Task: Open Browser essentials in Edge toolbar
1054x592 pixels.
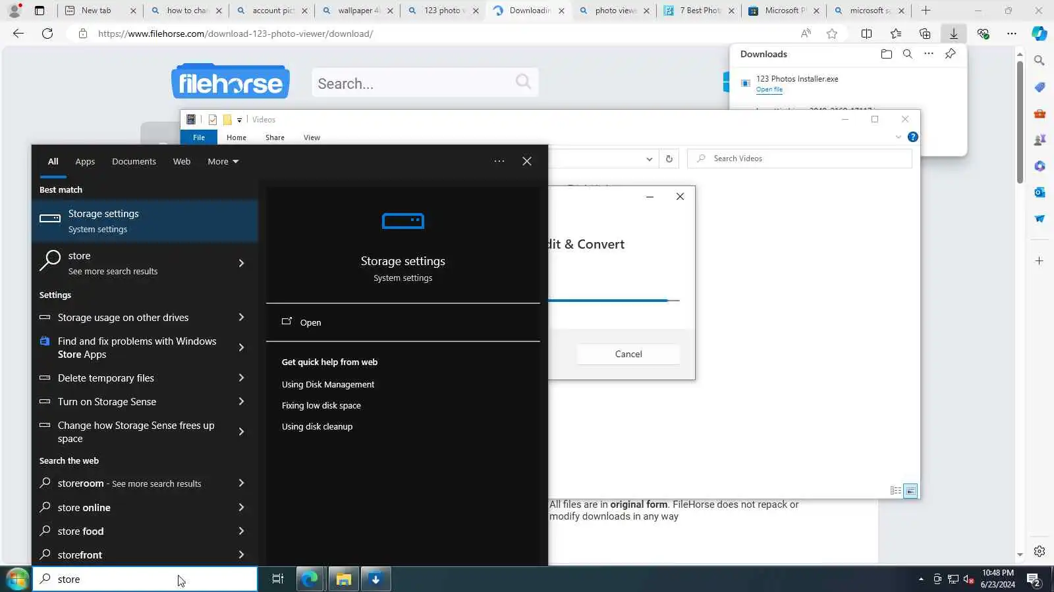Action: (x=983, y=34)
